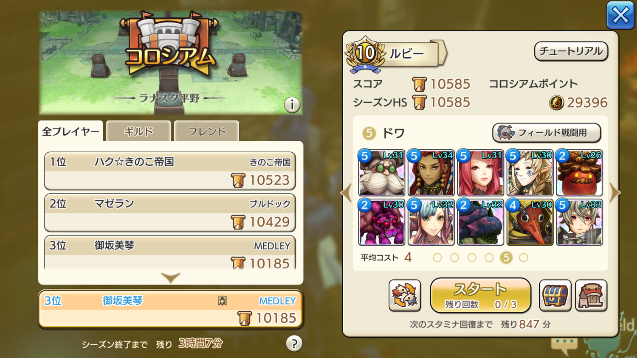637x358 pixels.
Task: Switch to the フレンド tab
Action: (x=207, y=131)
